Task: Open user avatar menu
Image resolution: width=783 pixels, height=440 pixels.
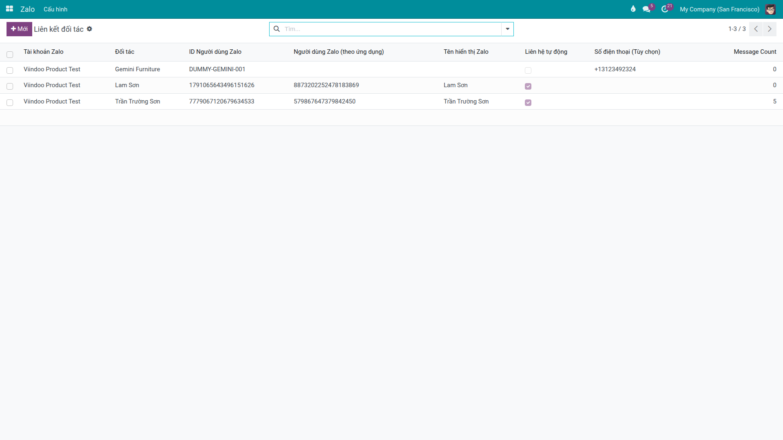Action: [770, 9]
